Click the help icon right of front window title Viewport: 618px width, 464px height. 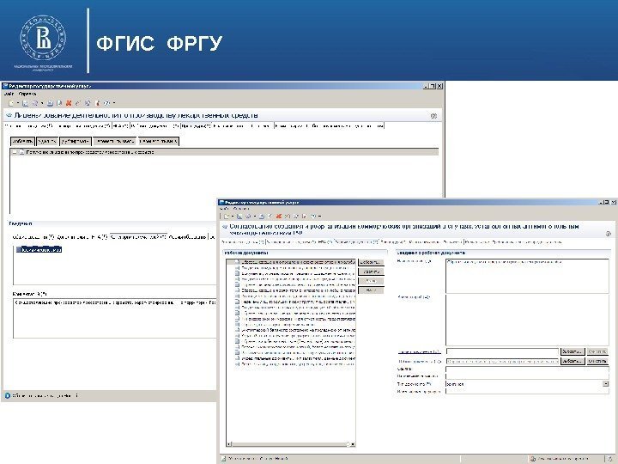click(609, 234)
